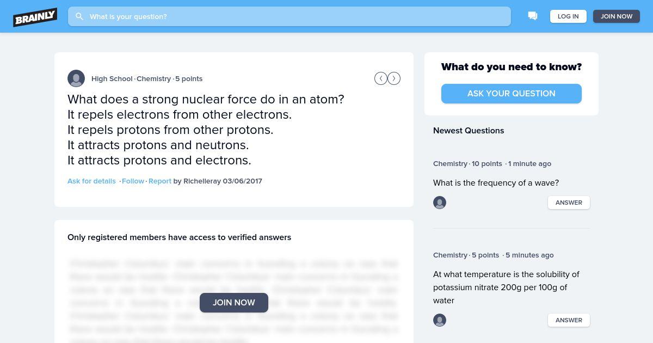The width and height of the screenshot is (653, 343).
Task: Open the Chemistry subject link in question header
Action: tap(153, 78)
